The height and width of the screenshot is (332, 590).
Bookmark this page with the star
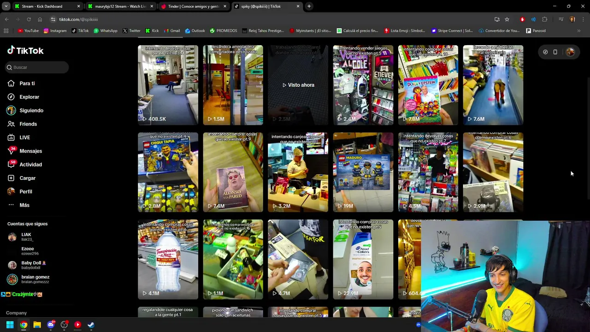(x=507, y=19)
